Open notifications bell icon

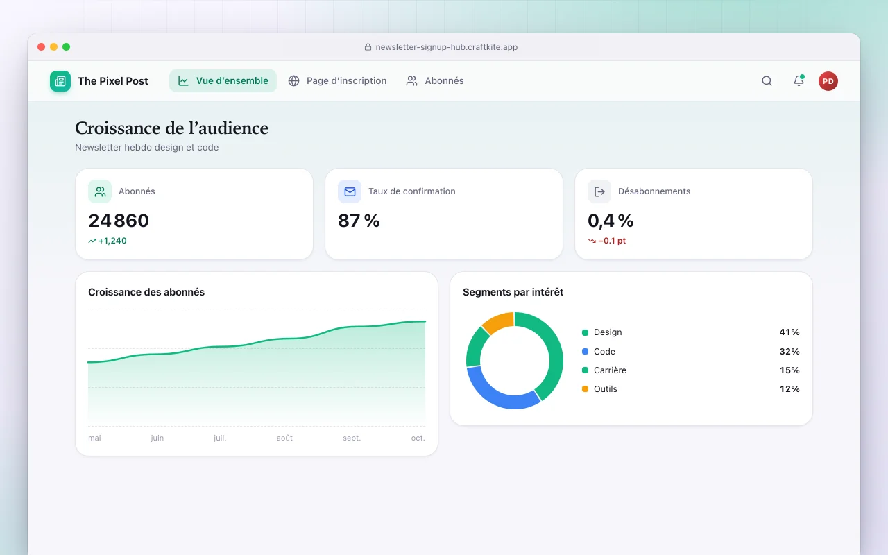799,81
